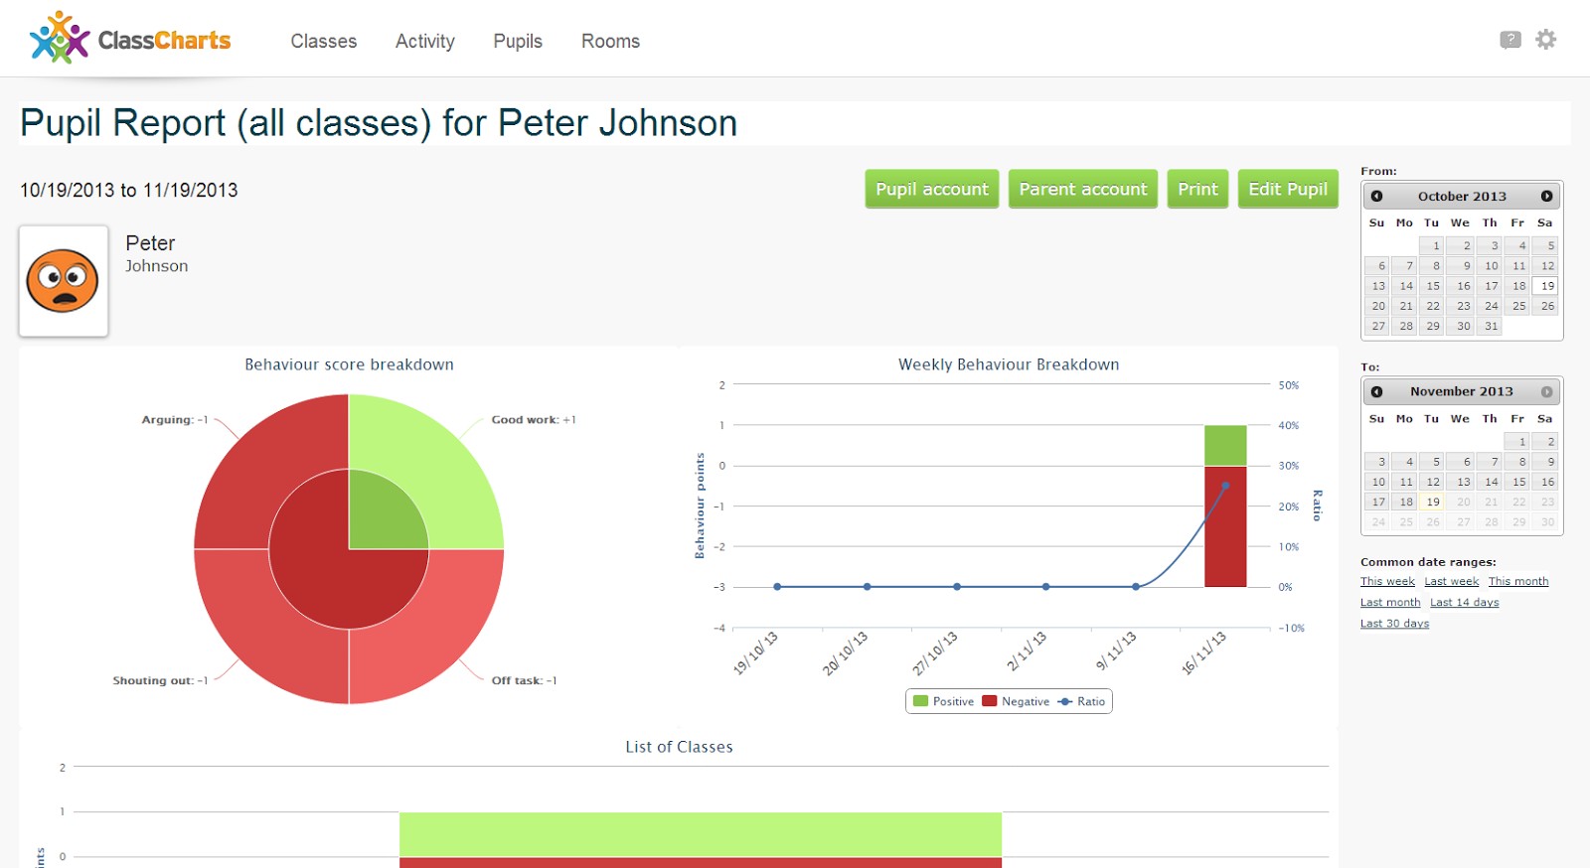Select November 12 in To calendar
This screenshot has height=868, width=1590.
(x=1432, y=482)
